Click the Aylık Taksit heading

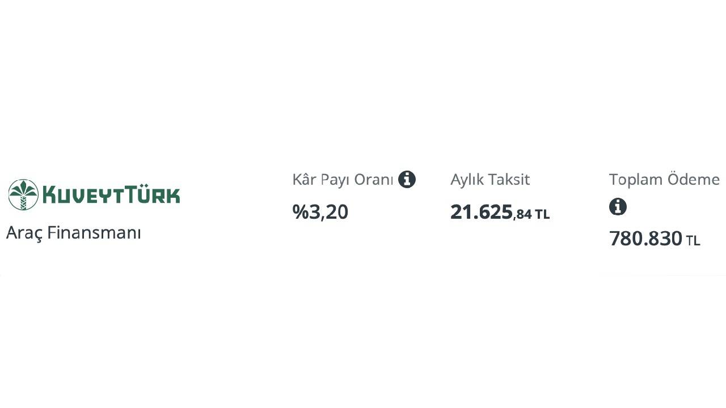click(490, 180)
